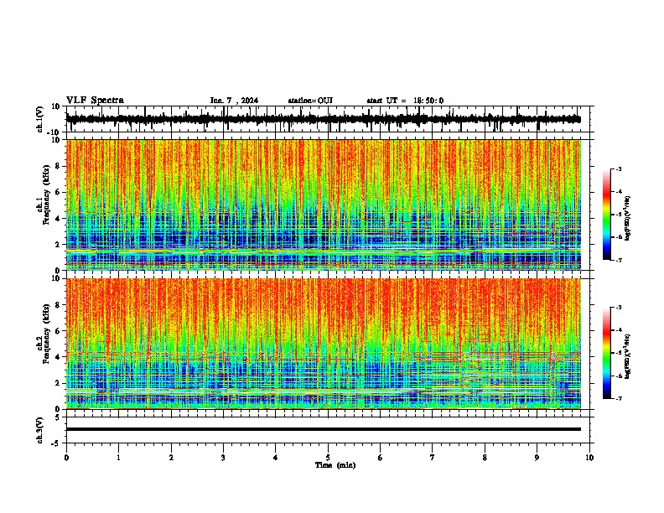The image size is (664, 513).
Task: Click time axis tick label "5"
Action: pos(328,458)
